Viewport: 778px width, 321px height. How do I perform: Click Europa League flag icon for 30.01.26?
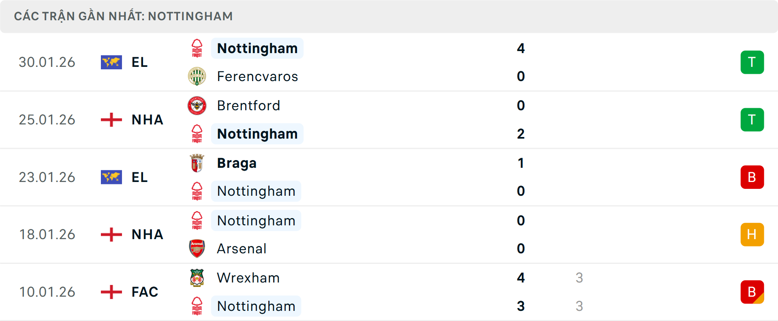[x=111, y=62]
